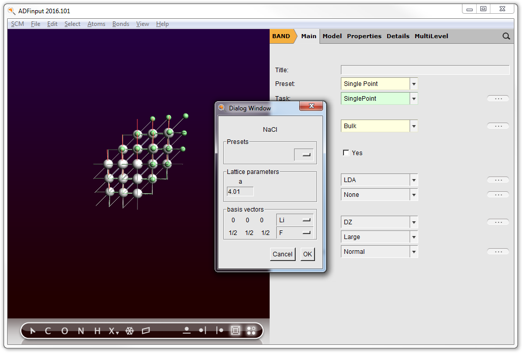
Task: Click the snowflake crystal structures tool
Action: click(129, 331)
